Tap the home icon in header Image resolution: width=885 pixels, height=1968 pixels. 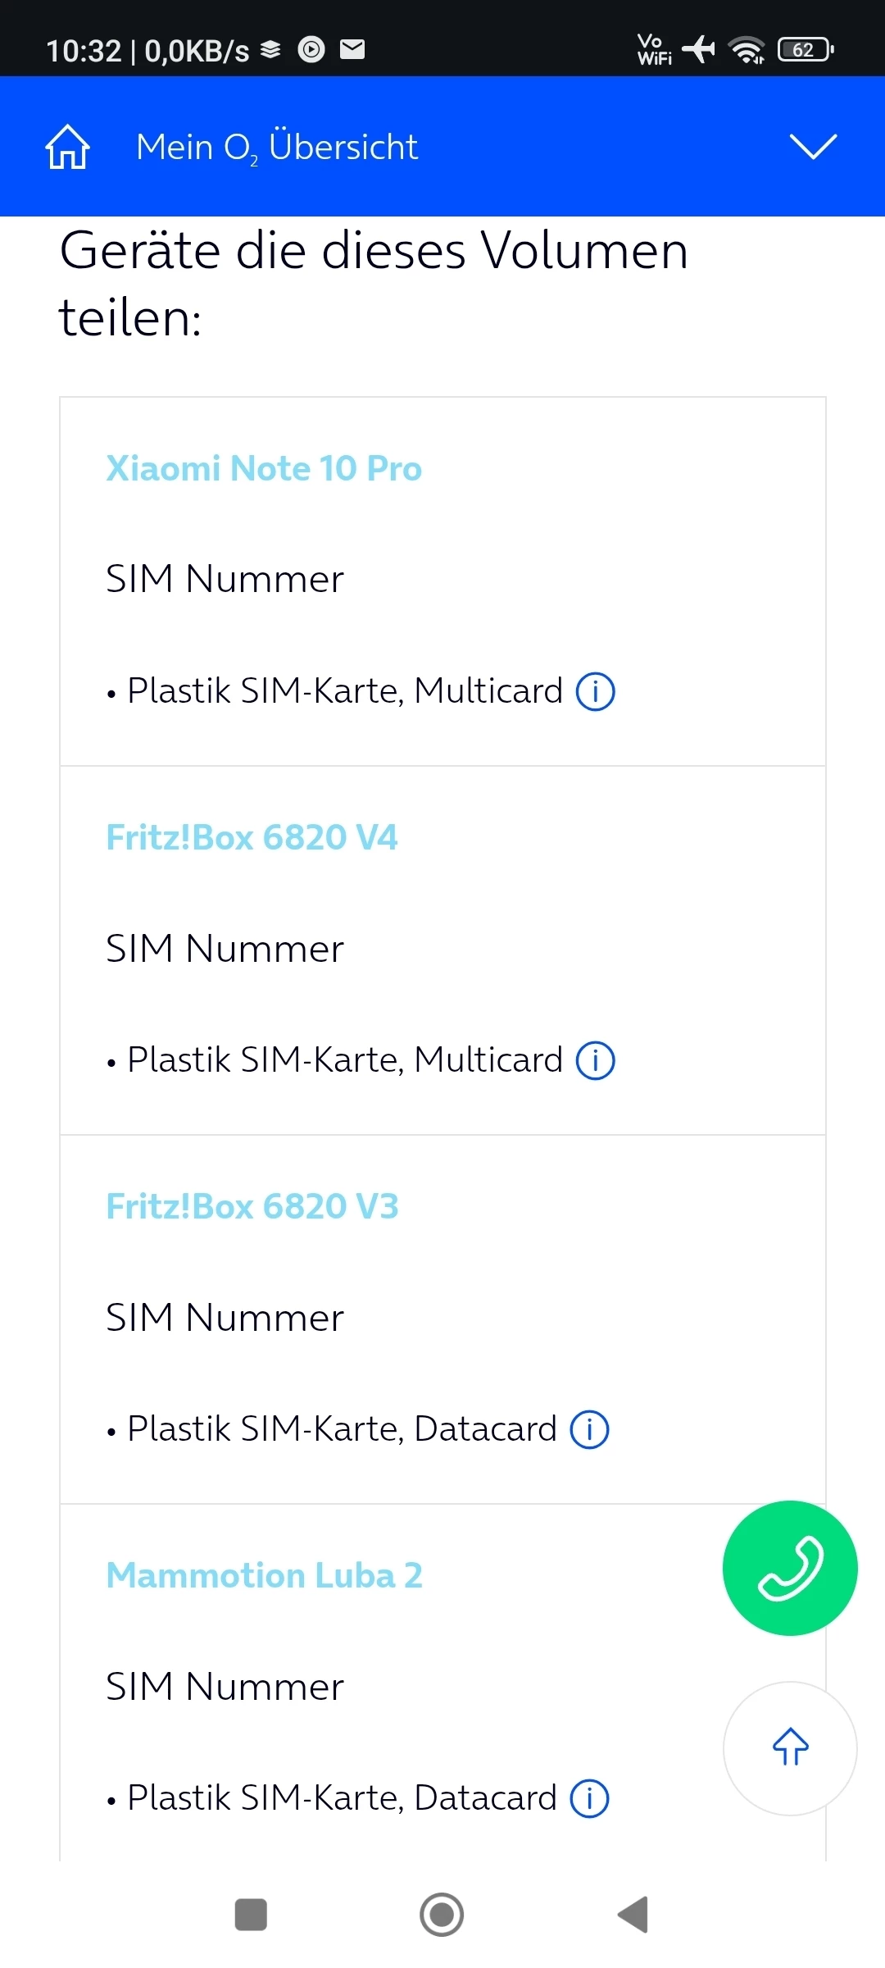[67, 147]
